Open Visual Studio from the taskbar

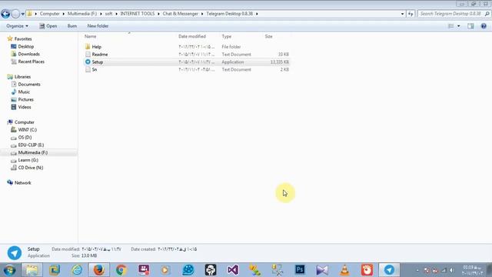pyautogui.click(x=233, y=270)
